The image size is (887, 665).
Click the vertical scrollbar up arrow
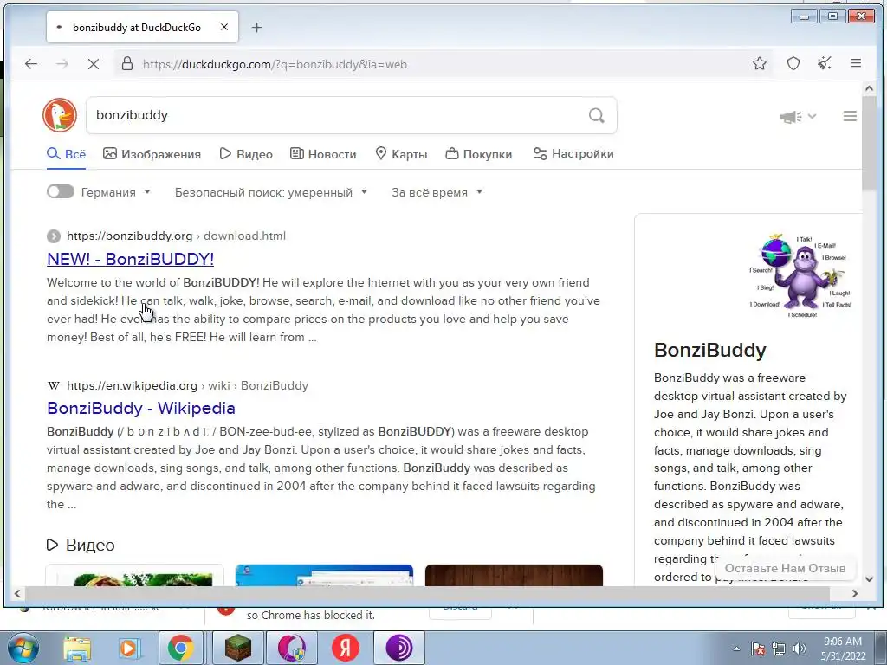click(869, 89)
